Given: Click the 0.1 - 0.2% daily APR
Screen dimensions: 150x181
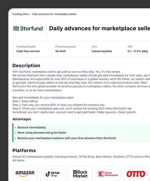Looking at the screenshot, I should click(138, 51).
